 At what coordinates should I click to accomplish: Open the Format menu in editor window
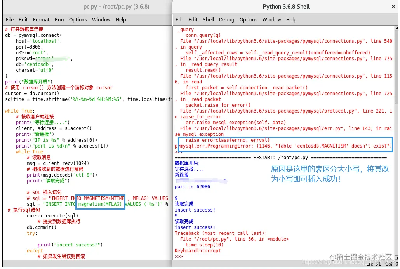click(x=41, y=20)
